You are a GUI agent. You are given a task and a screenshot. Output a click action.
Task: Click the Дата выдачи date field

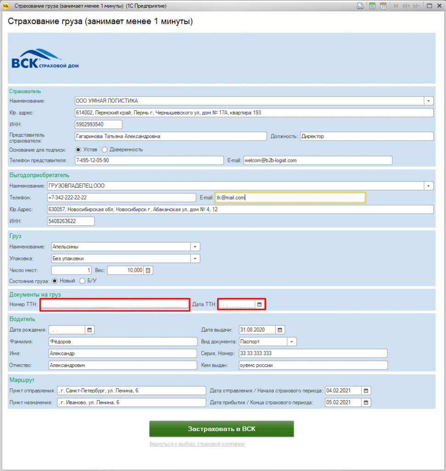(257, 330)
